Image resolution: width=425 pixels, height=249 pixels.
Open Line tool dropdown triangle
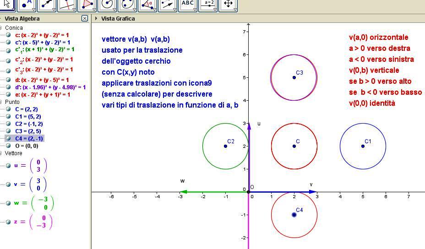(x=54, y=10)
